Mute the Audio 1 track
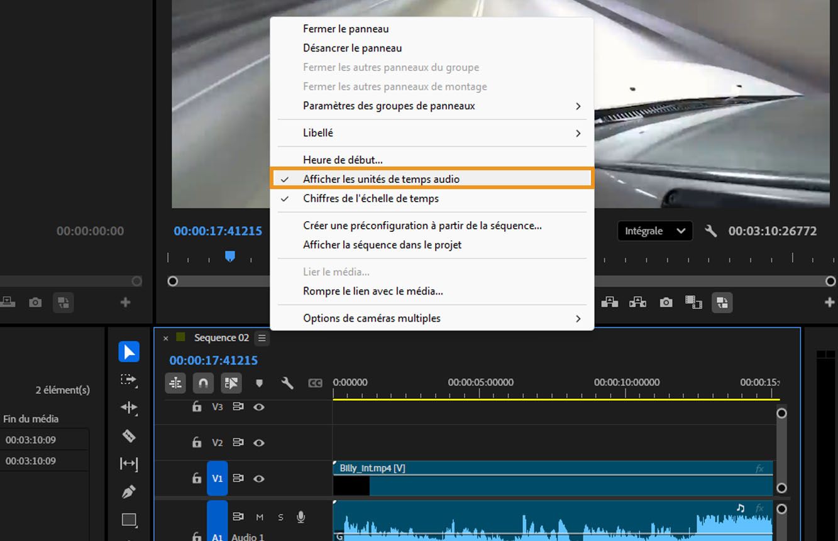Image resolution: width=838 pixels, height=541 pixels. pyautogui.click(x=259, y=516)
